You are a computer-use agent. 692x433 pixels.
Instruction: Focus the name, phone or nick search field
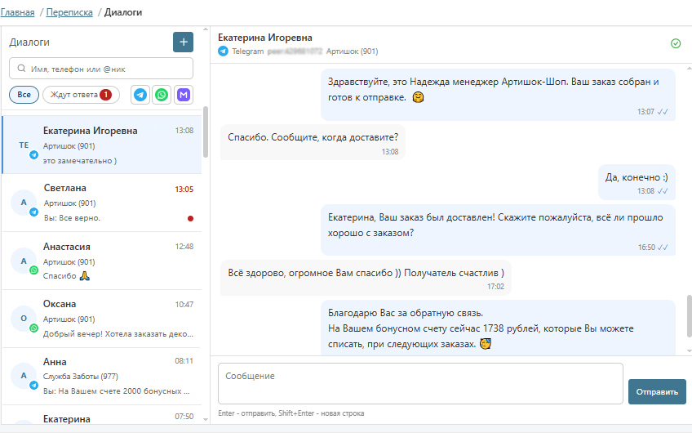(x=101, y=69)
